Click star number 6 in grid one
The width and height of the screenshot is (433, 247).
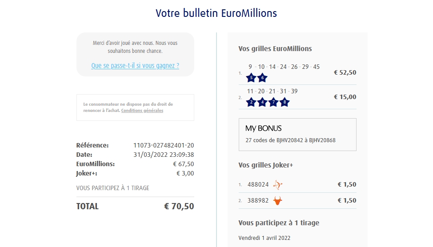tap(262, 78)
